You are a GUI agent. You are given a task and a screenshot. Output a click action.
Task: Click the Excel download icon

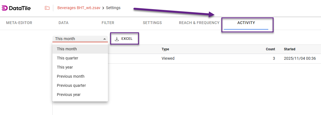[x=117, y=39]
